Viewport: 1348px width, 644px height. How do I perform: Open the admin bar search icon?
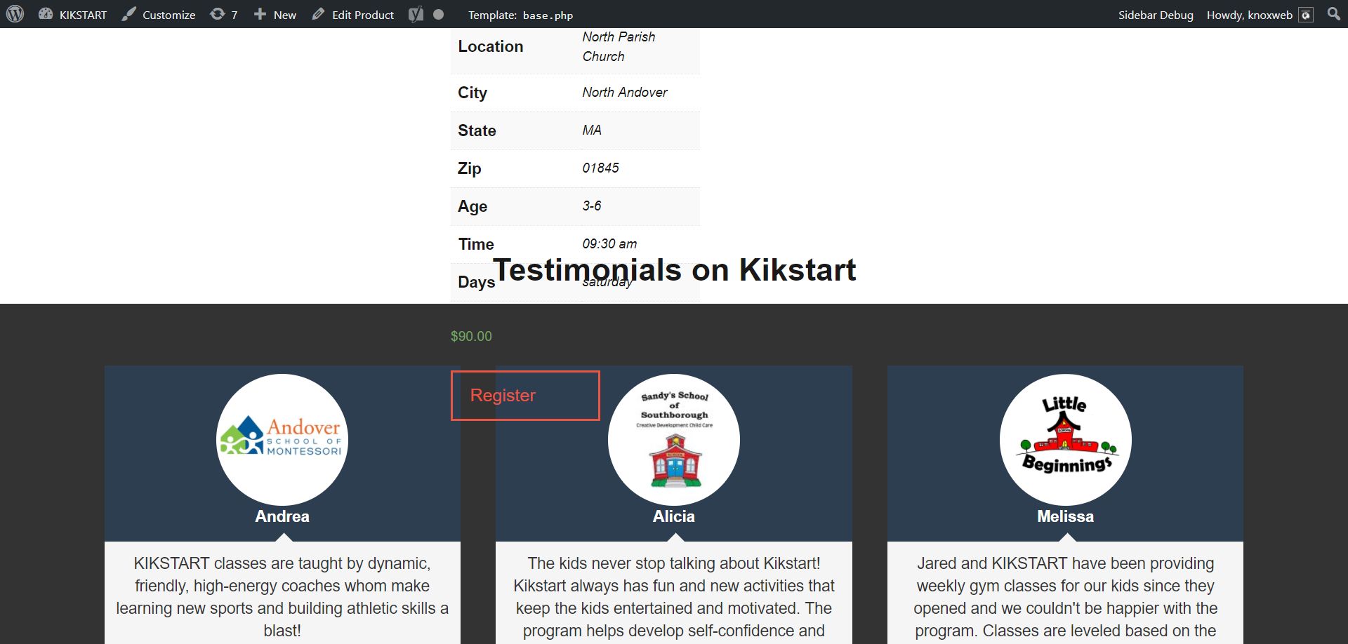tap(1334, 14)
